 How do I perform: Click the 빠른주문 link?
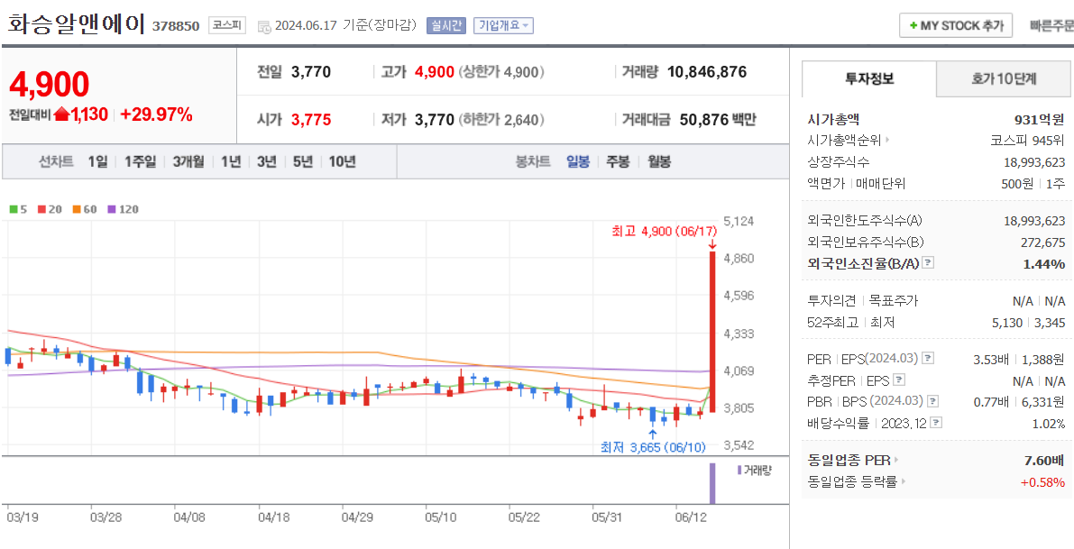coord(1051,26)
